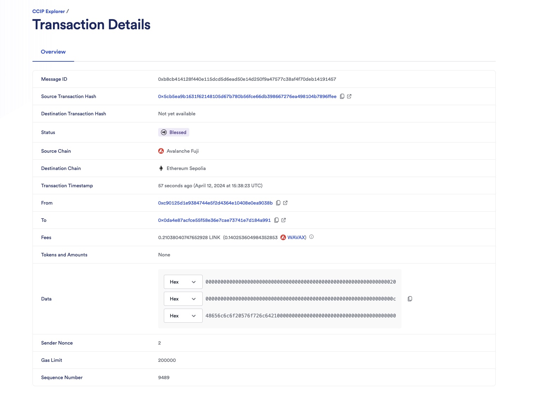Image resolution: width=536 pixels, height=401 pixels.
Task: Click the Blessed status badge
Action: coord(173,132)
